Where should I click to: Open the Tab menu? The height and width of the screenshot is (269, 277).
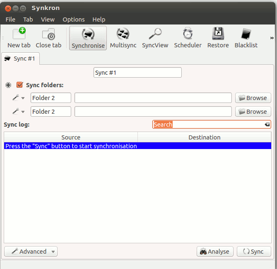28,19
